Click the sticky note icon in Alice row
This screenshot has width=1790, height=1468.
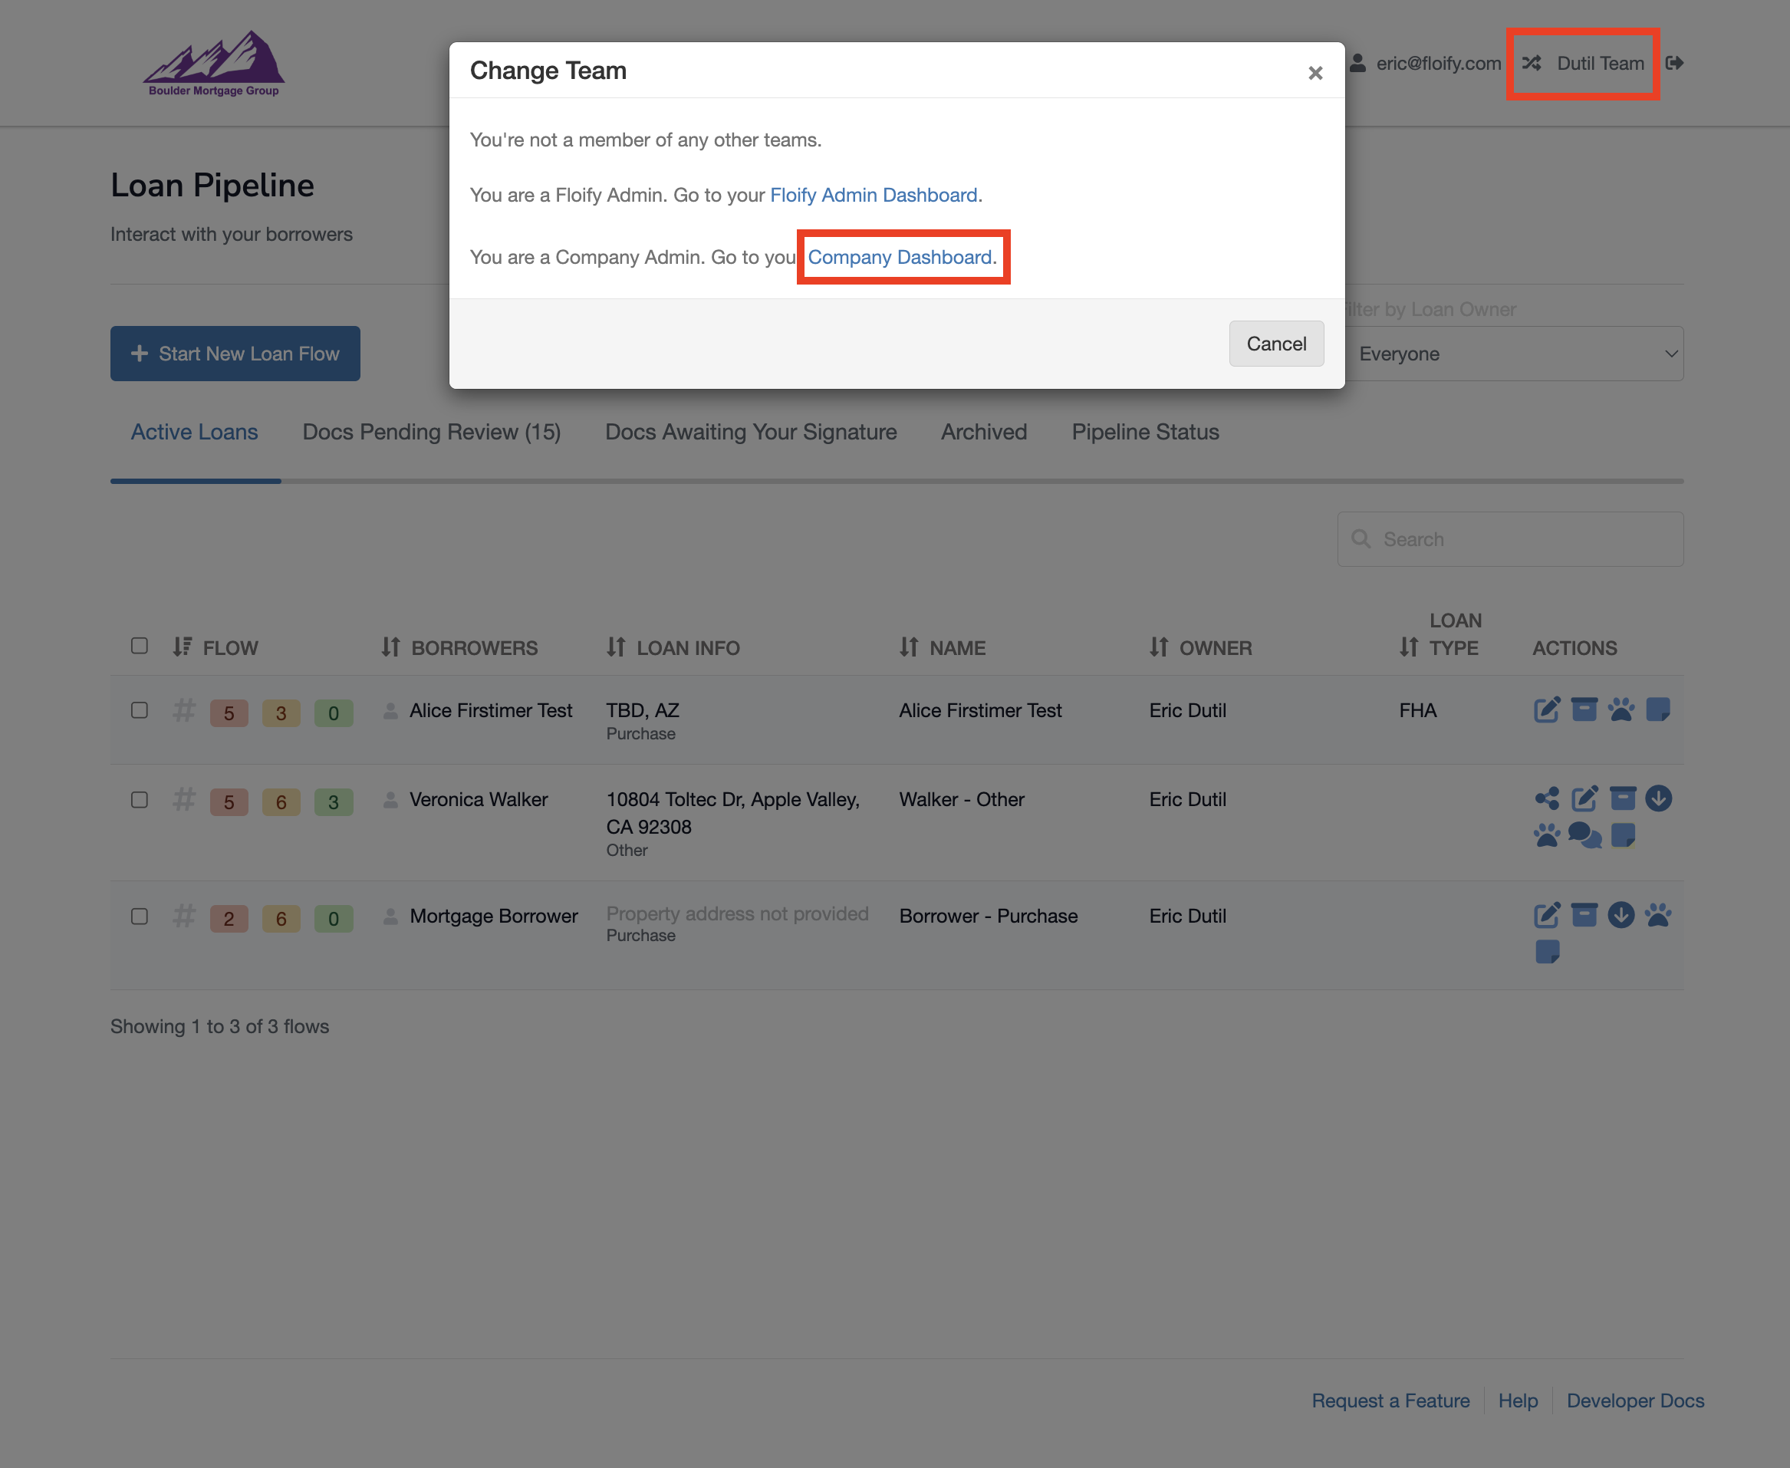[x=1658, y=709]
